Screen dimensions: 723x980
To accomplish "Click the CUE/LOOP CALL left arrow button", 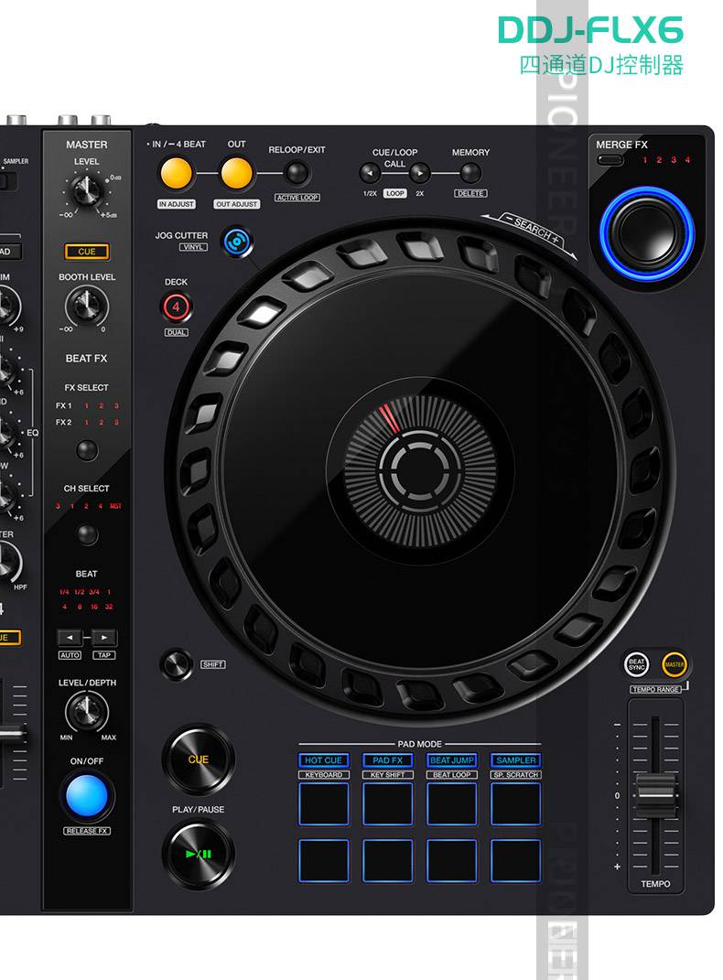I will [370, 173].
